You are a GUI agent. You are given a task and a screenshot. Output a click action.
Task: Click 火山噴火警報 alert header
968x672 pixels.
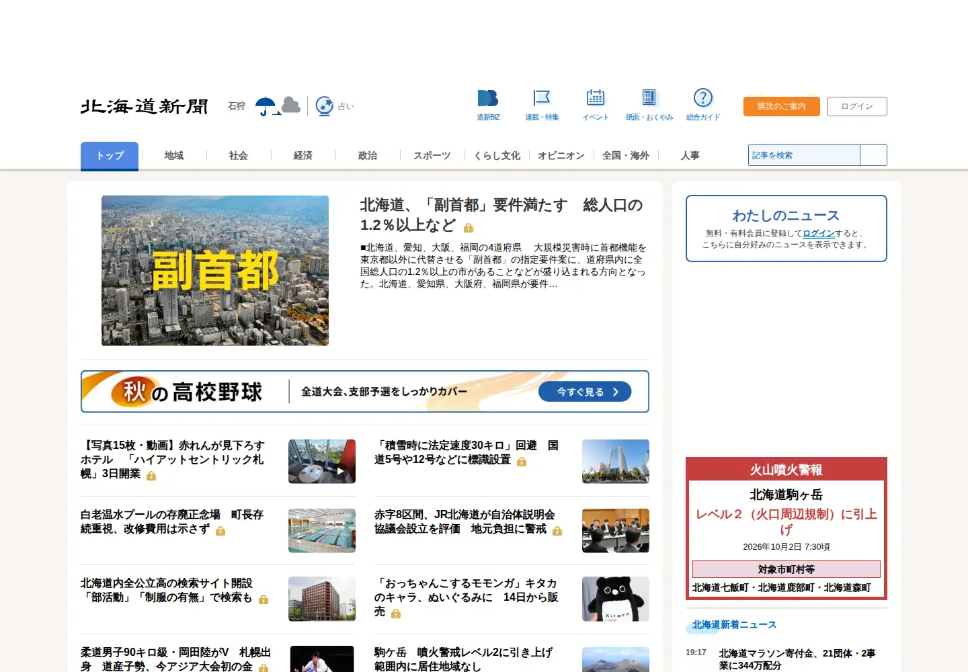coord(787,470)
